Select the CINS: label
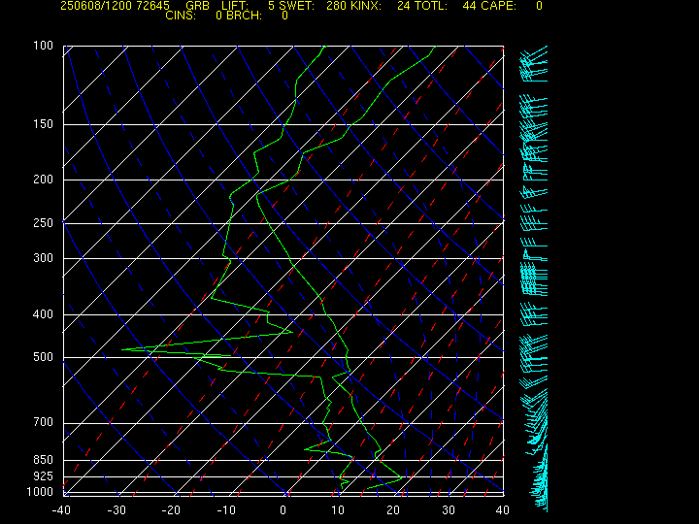 click(x=181, y=16)
